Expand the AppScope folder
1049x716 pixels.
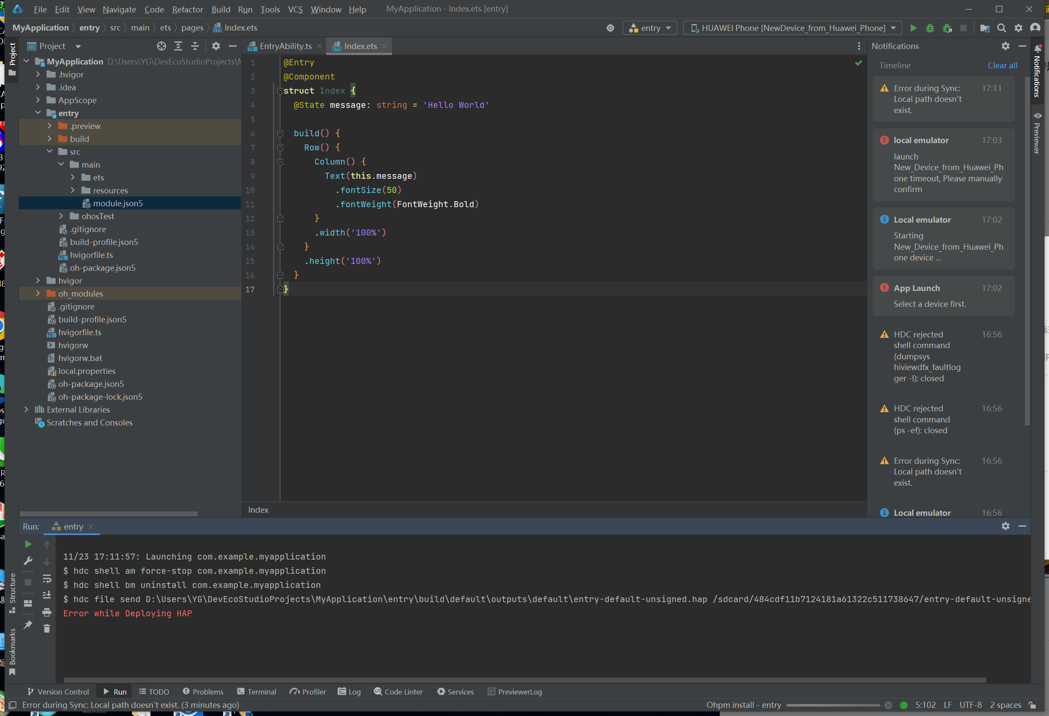[38, 100]
